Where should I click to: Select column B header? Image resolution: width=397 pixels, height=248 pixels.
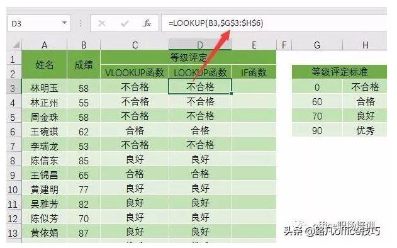(x=84, y=45)
